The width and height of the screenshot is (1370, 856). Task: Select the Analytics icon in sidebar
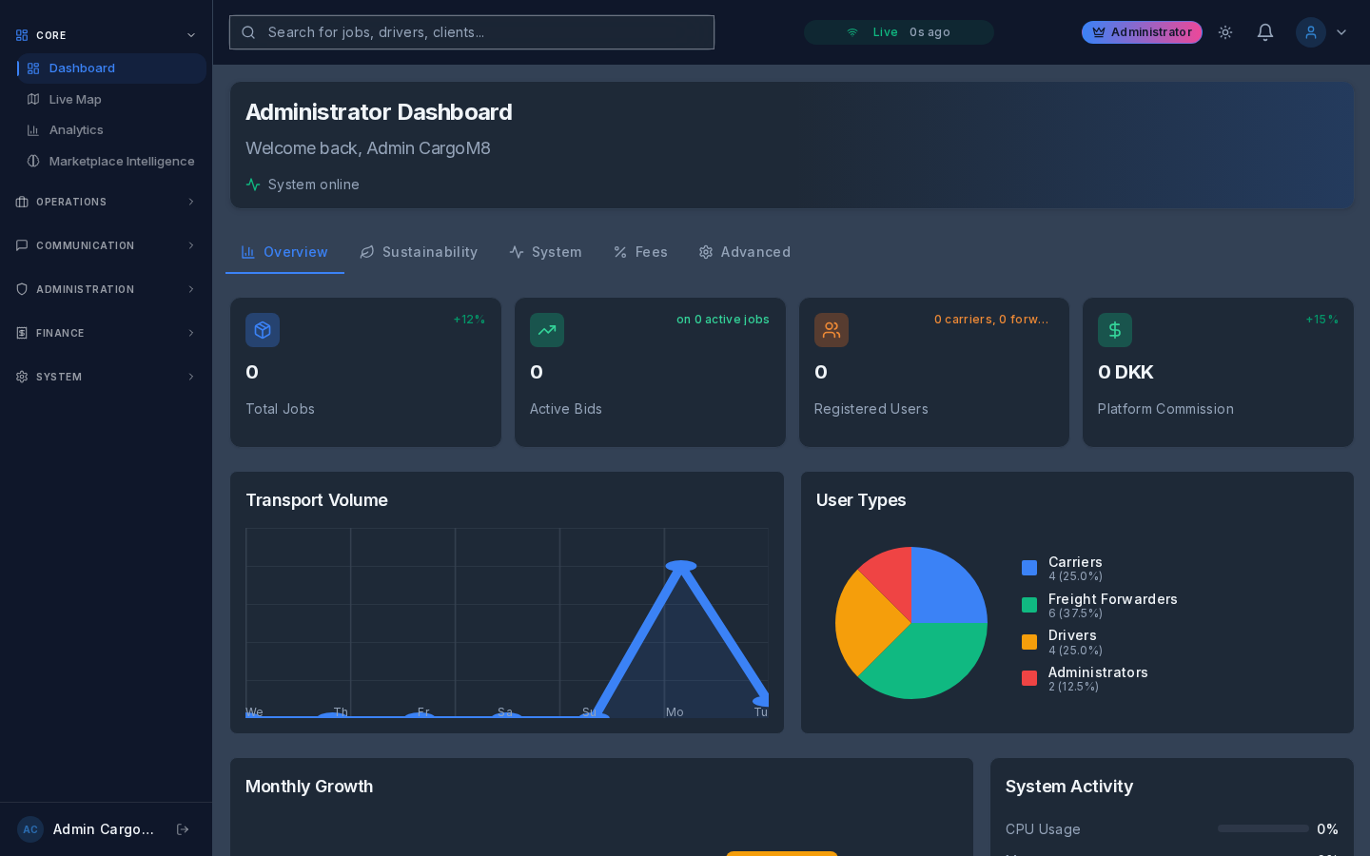tap(33, 130)
